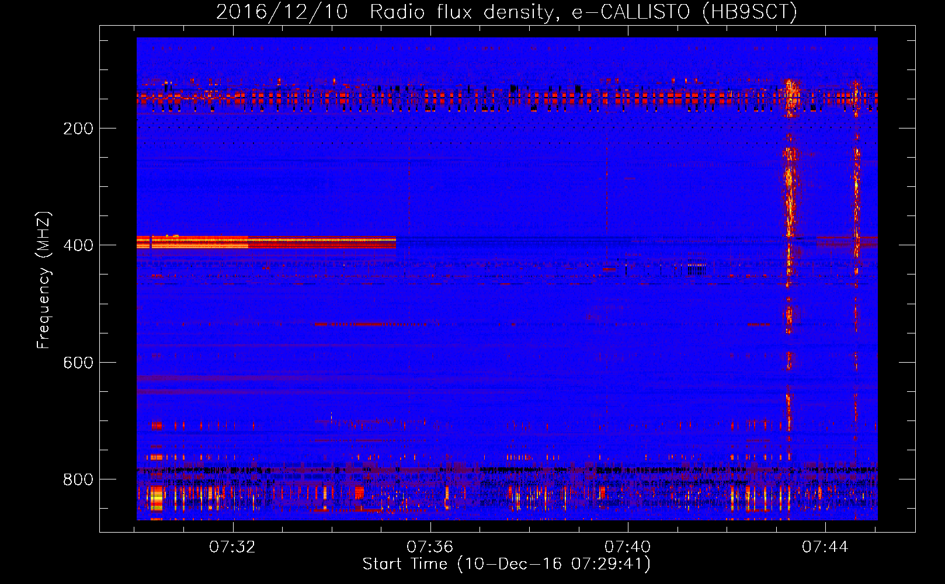Select the 07:36 time tick label
945x584 pixels.
point(430,547)
